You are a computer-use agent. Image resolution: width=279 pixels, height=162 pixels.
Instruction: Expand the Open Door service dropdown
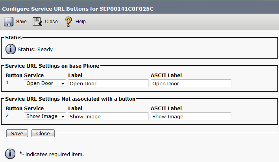coord(45,83)
